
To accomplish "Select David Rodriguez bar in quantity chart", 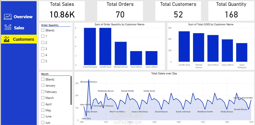I will coord(90,47).
